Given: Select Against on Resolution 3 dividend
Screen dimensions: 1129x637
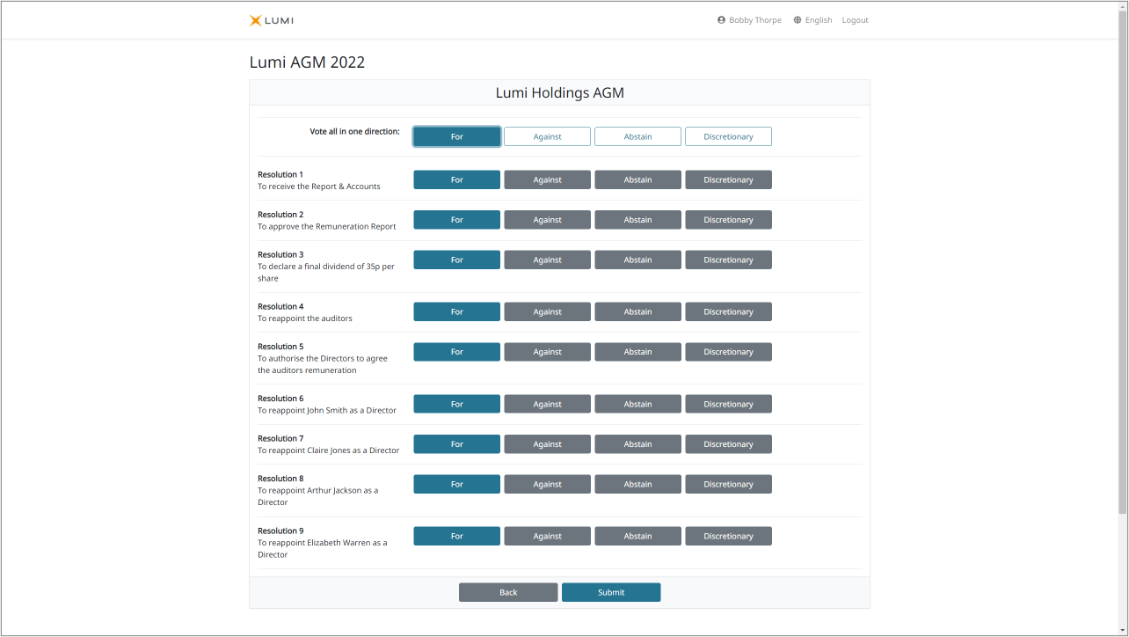Looking at the screenshot, I should [x=548, y=260].
